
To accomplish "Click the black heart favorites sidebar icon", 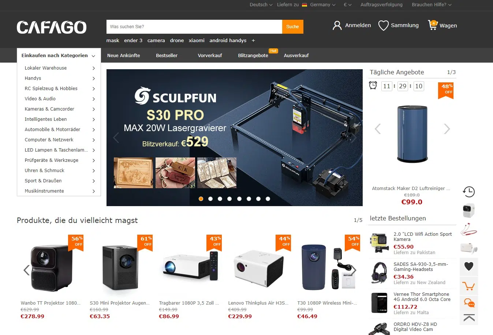I will [x=469, y=267].
